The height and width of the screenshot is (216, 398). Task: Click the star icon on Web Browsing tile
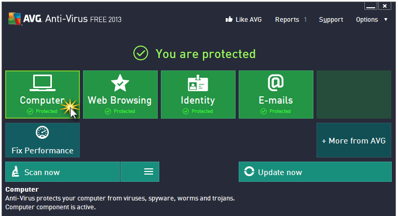point(120,83)
